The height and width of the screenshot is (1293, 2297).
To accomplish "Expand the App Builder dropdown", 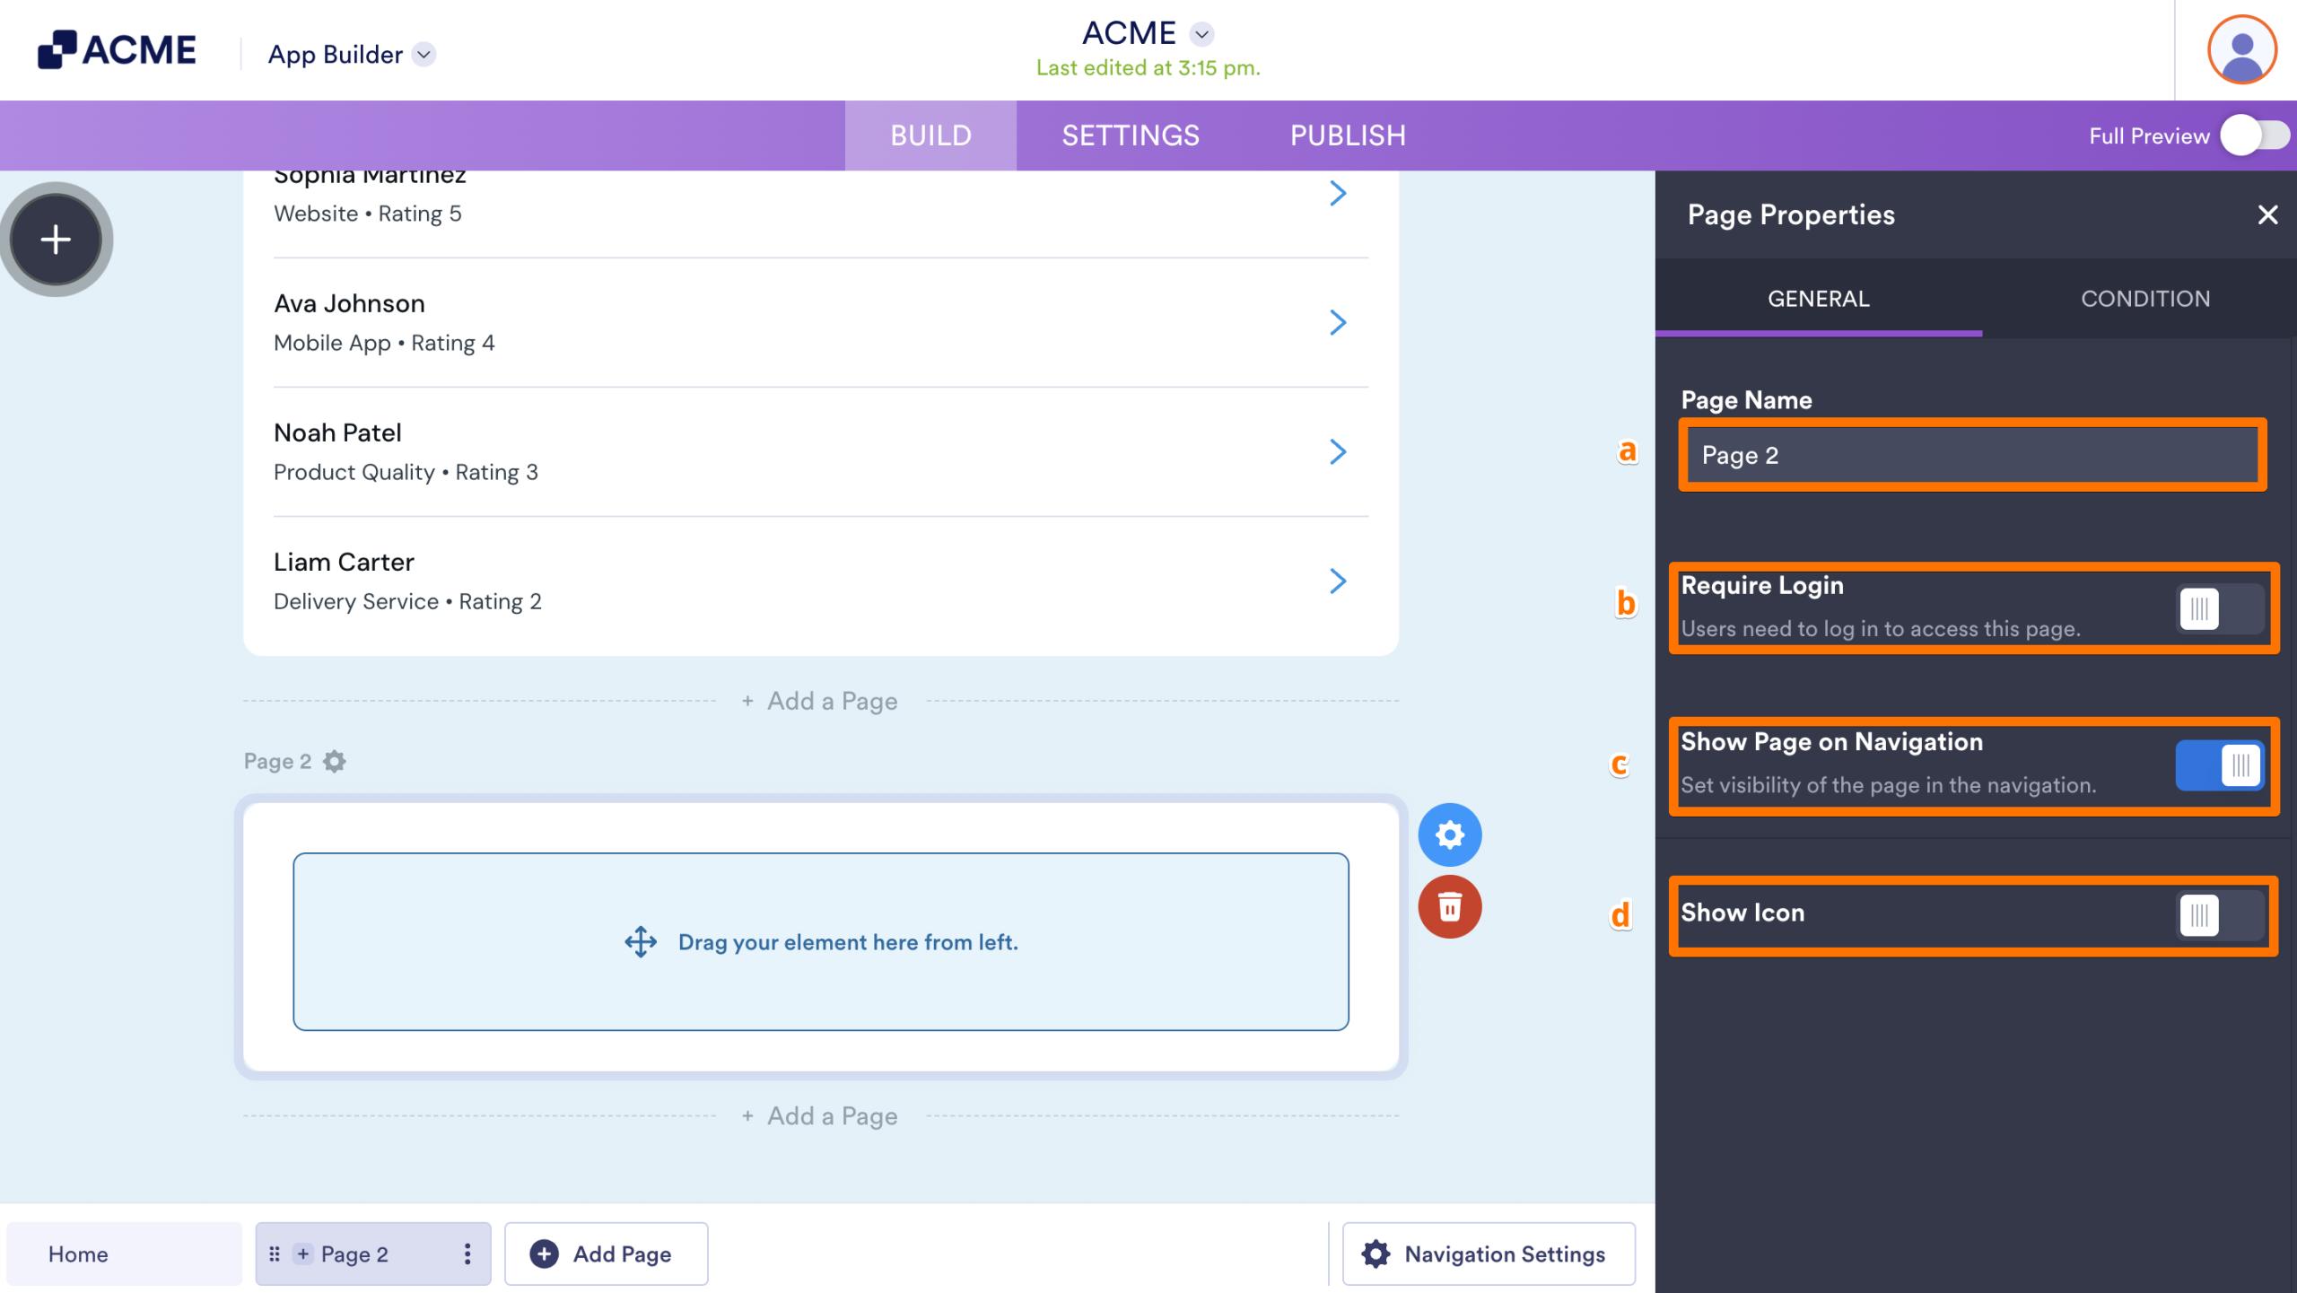I will coord(424,55).
